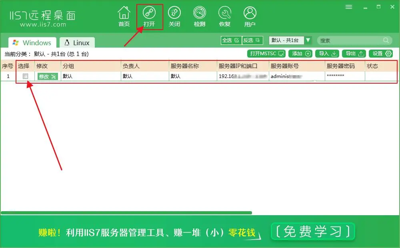The height and width of the screenshot is (248, 400).
Task: Minimize the IIS7 remote desktop window
Action: [x=365, y=7]
